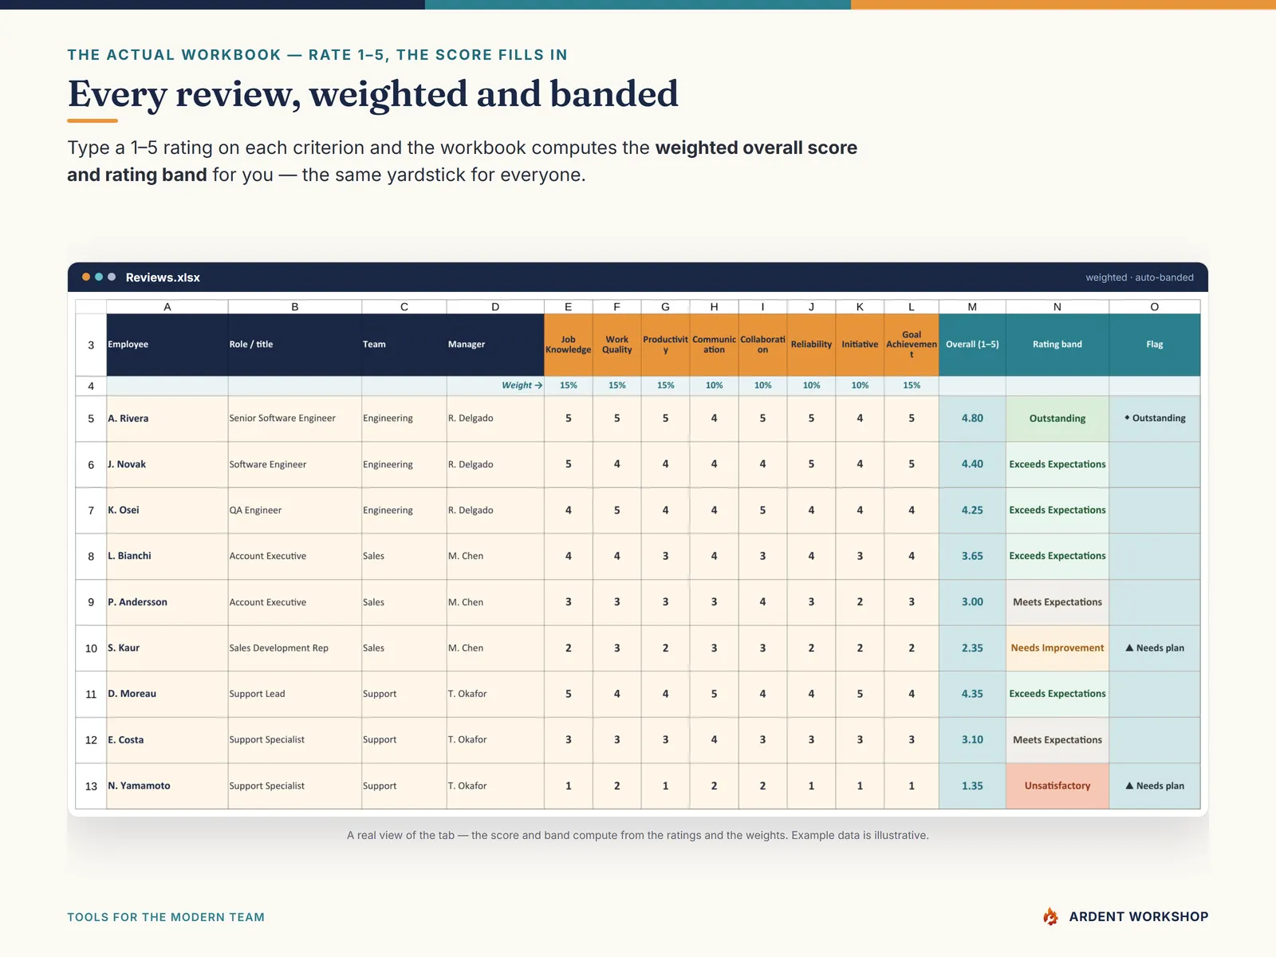Click overall score 4.35 cell
This screenshot has height=957, width=1276.
pos(972,694)
